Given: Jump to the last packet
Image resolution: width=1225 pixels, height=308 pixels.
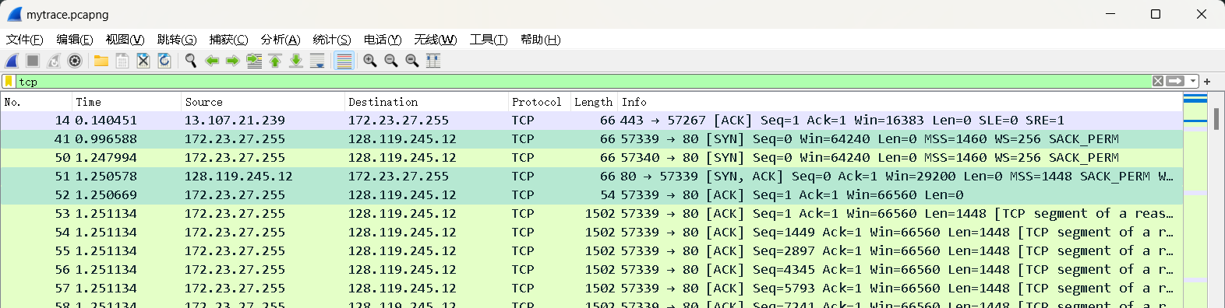Looking at the screenshot, I should pos(296,61).
